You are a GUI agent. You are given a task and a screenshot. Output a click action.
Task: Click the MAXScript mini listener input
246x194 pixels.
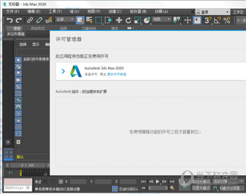click(x=18, y=188)
